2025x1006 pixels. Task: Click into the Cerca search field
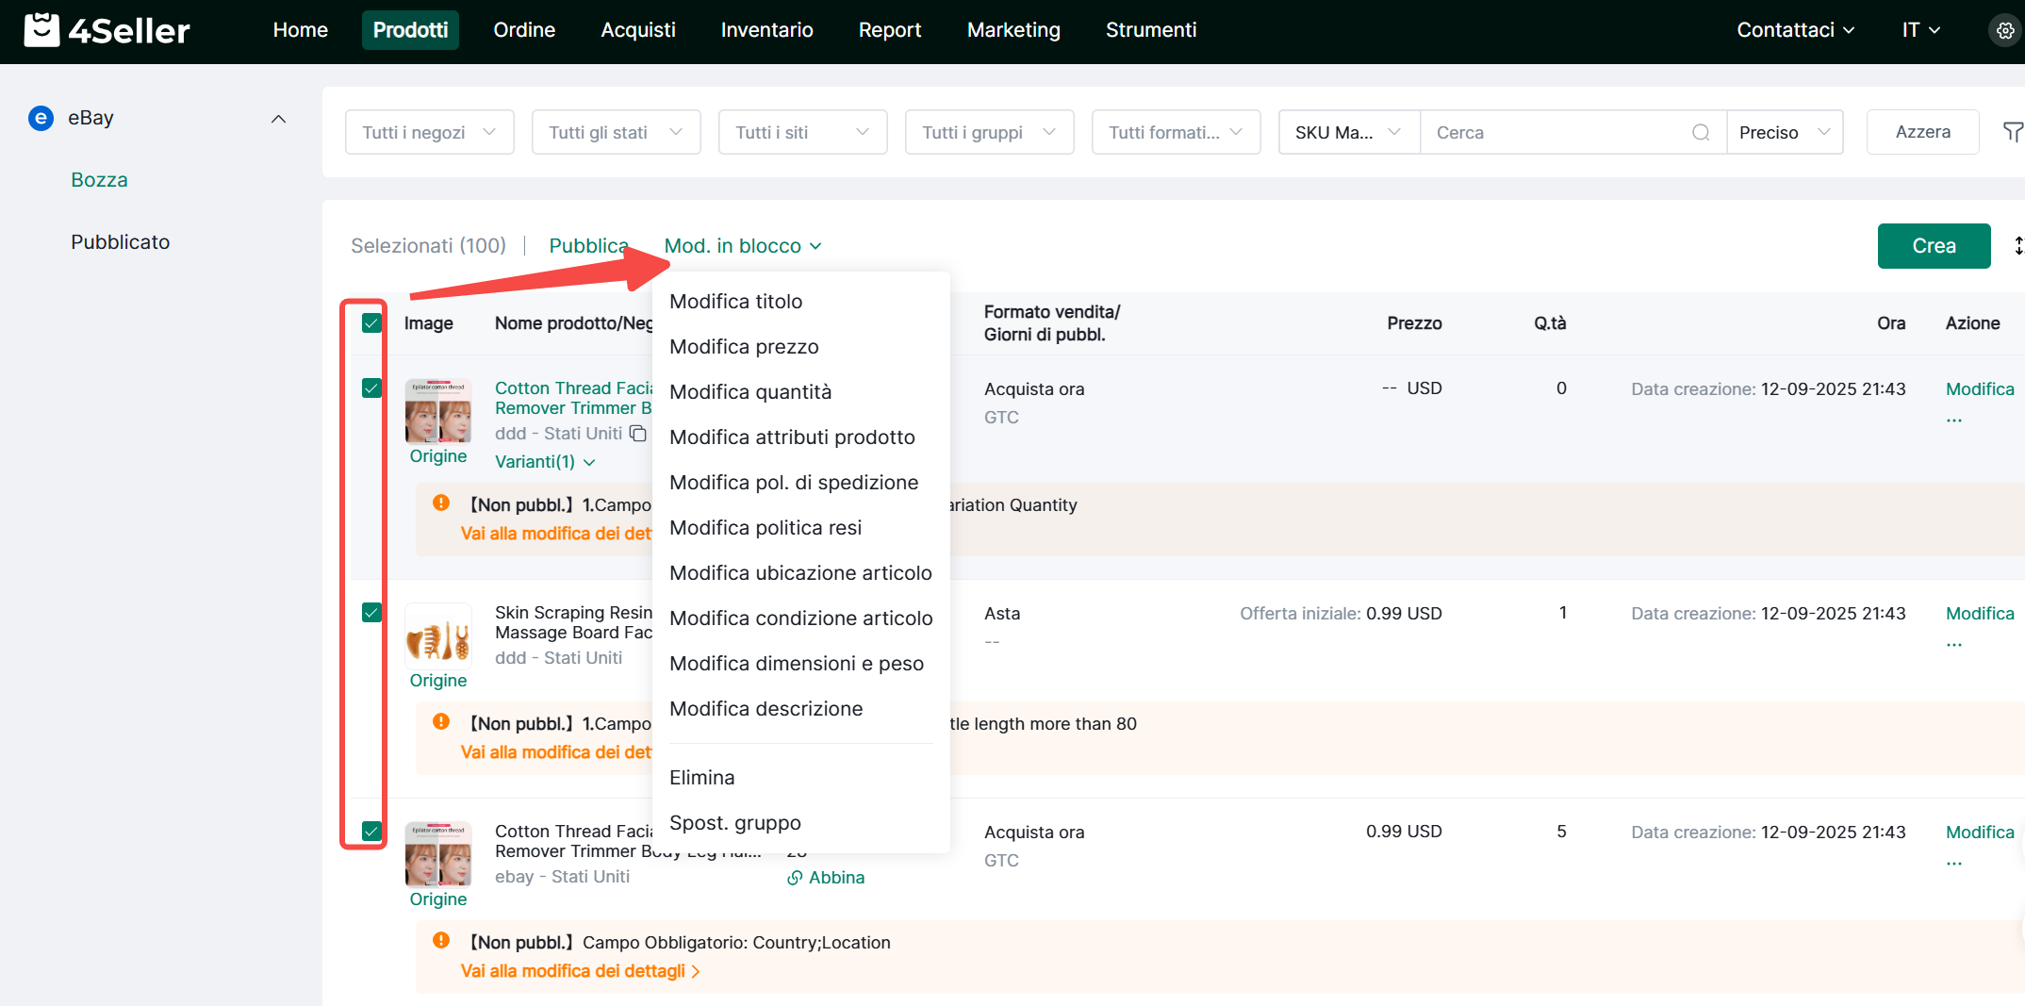(1556, 133)
